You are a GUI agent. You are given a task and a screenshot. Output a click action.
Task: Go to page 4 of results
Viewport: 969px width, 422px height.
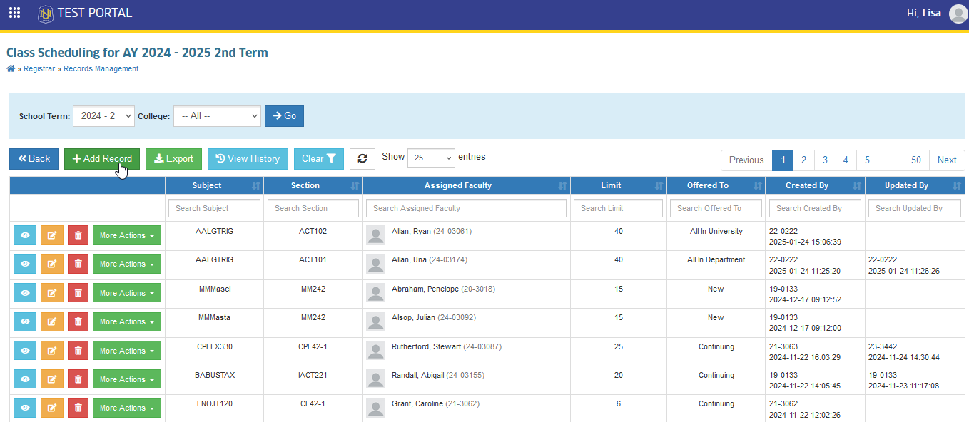click(x=846, y=160)
